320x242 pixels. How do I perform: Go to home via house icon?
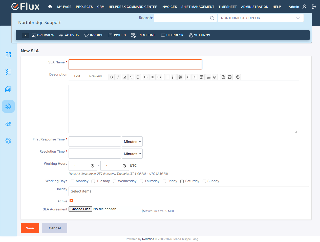[x=50, y=7]
